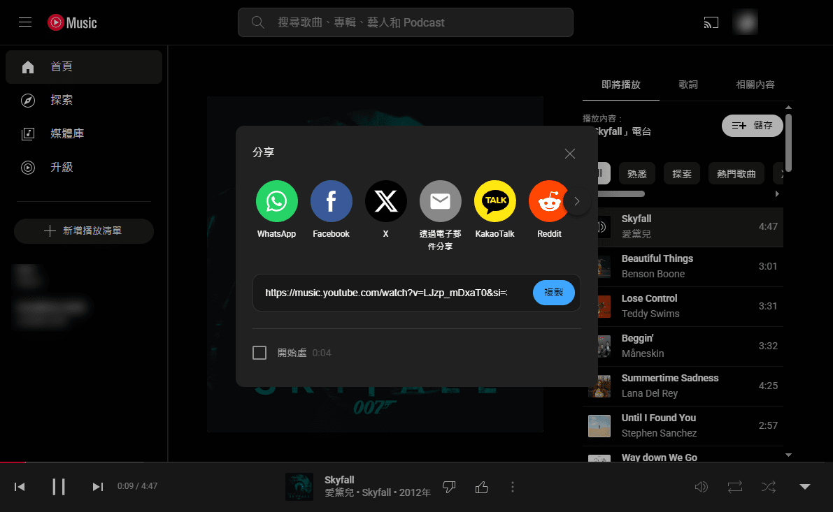The width and height of the screenshot is (833, 512).
Task: Open the cast to device icon
Action: 711,22
